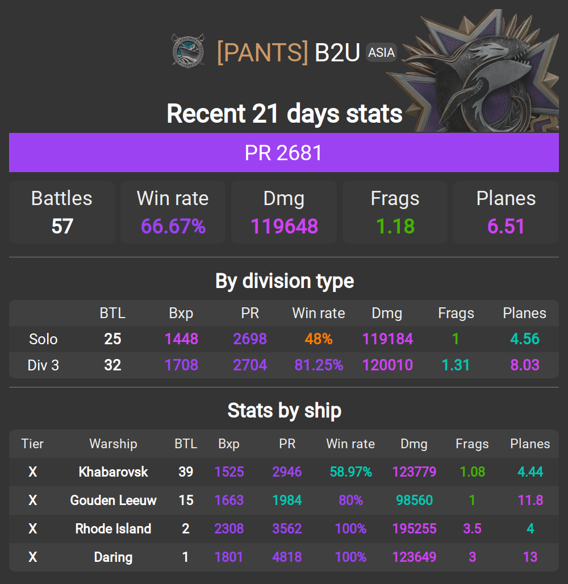568x584 pixels.
Task: Click the Planes 6.51 stat card
Action: (506, 212)
